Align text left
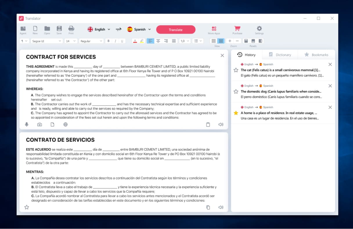This screenshot has height=229, width=353. point(150,41)
